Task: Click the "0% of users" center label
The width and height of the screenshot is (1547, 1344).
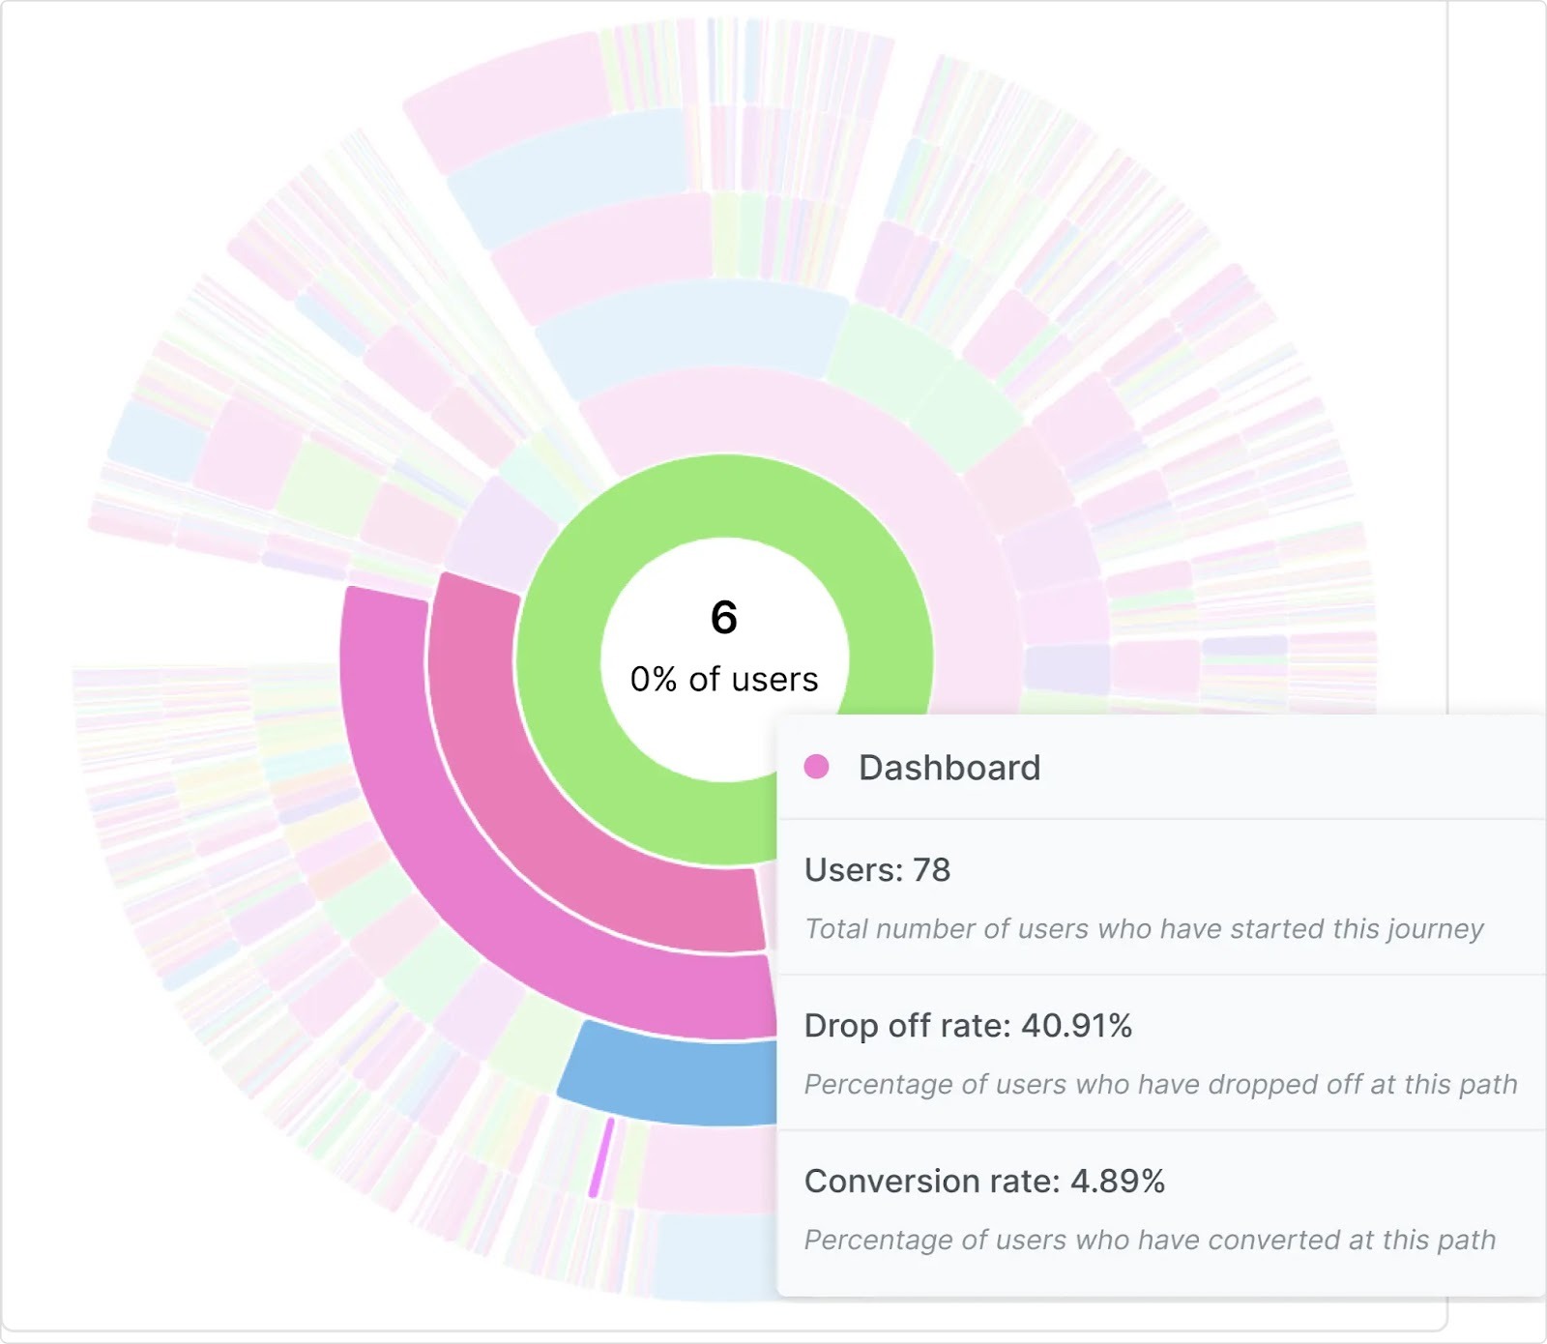Action: (724, 679)
